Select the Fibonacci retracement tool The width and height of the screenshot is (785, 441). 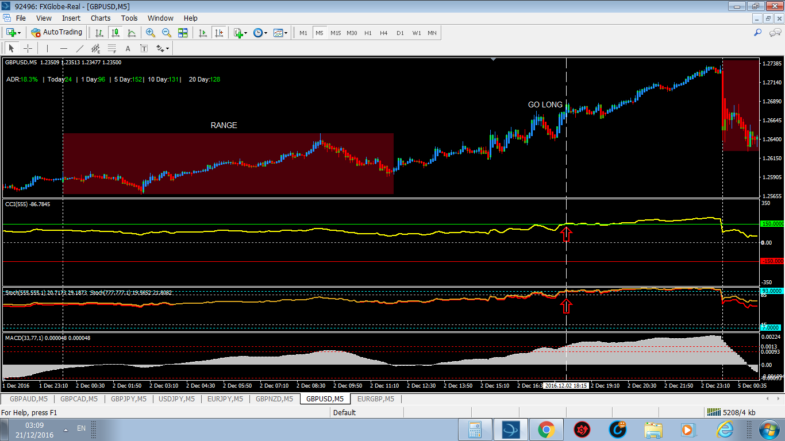(111, 48)
